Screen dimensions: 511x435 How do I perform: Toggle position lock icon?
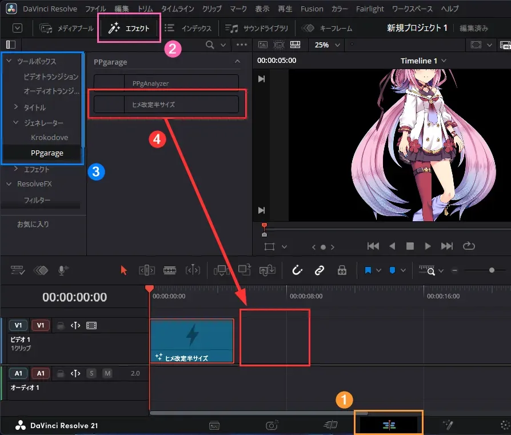[x=342, y=270]
